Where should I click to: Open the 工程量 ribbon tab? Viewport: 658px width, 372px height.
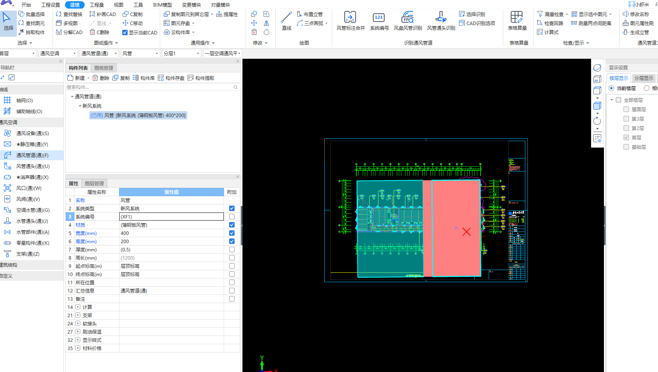pos(97,5)
